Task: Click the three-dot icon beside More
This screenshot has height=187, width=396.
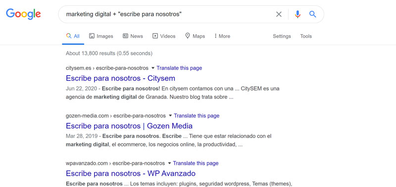Action: 215,36
